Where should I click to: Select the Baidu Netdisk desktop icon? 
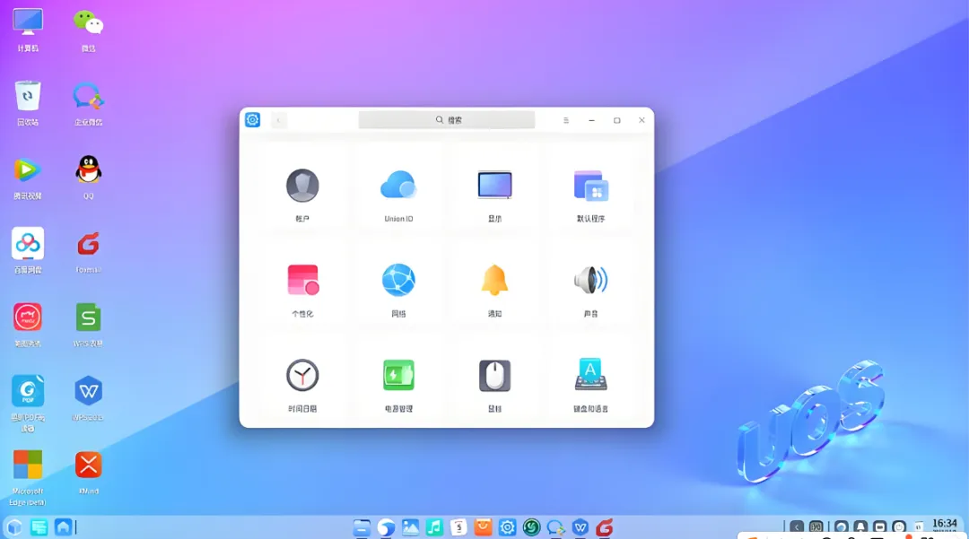coord(28,251)
